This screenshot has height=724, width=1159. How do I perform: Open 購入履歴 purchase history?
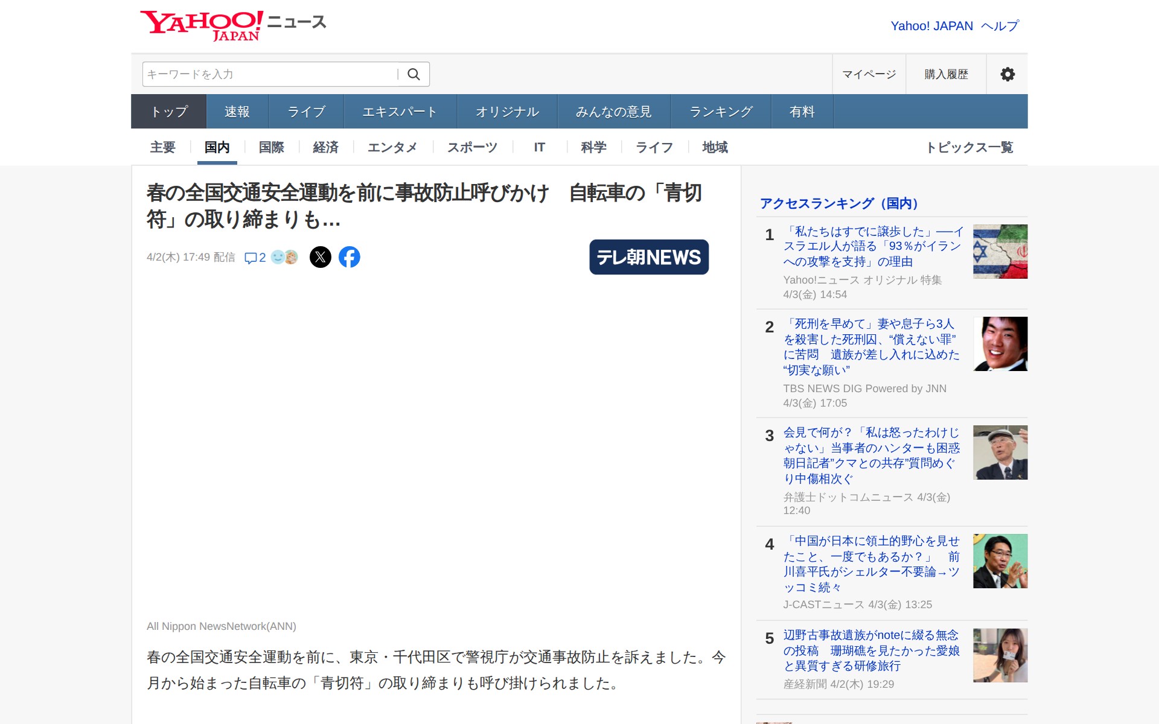click(x=945, y=74)
